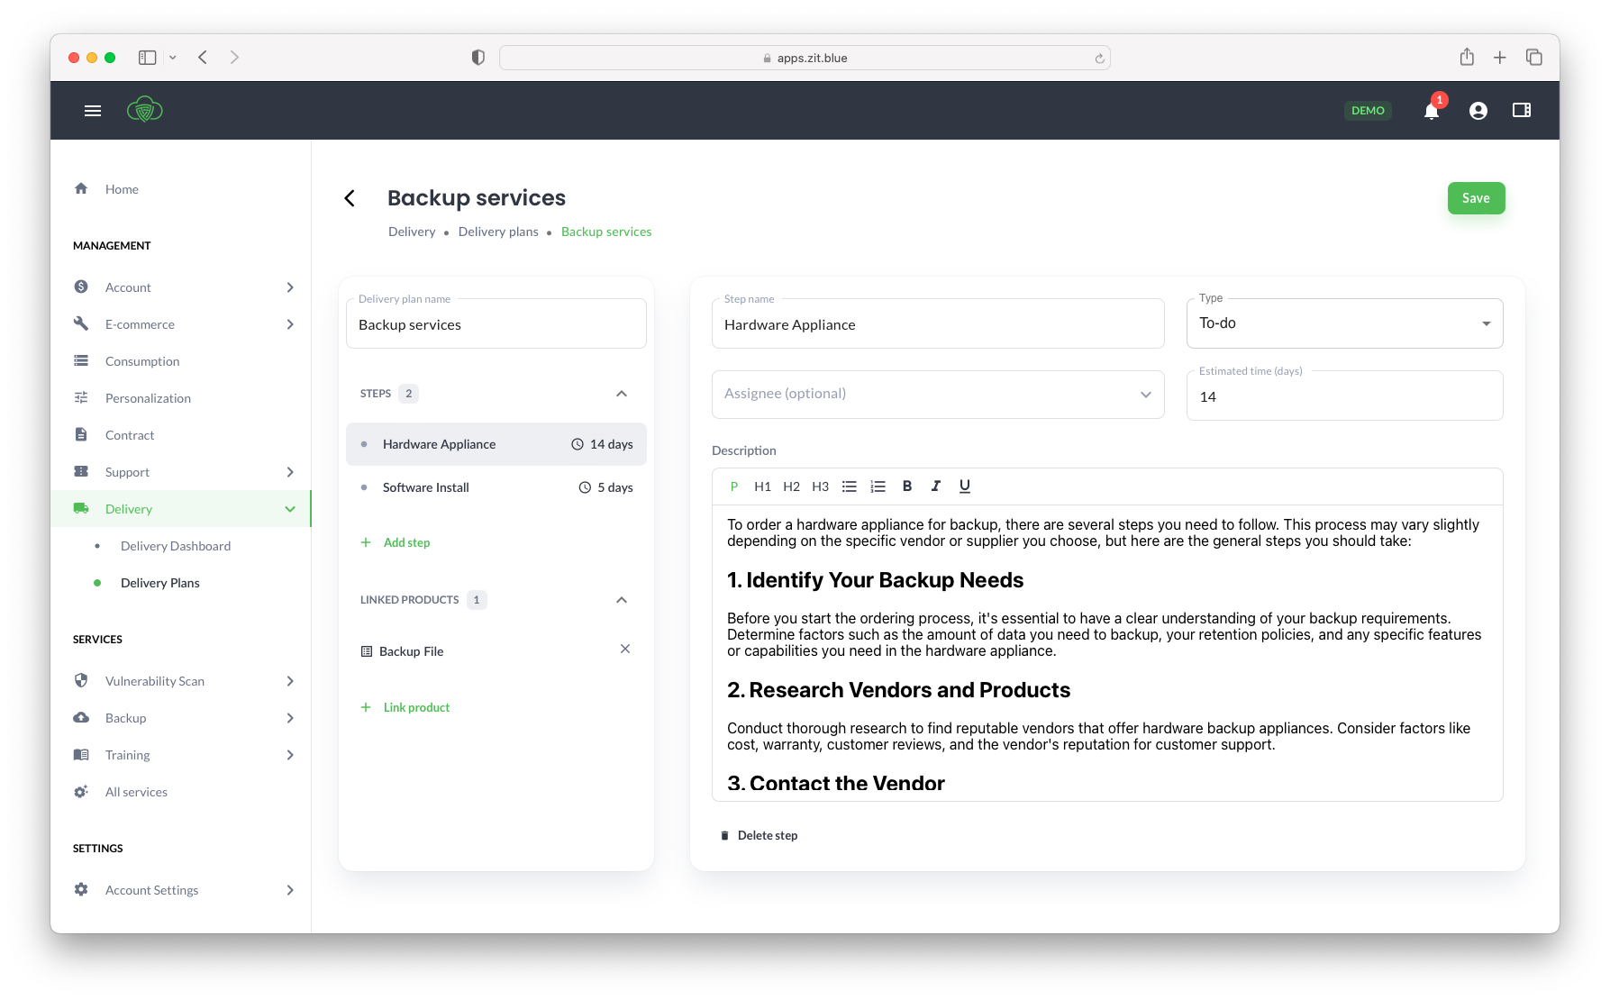
Task: Toggle the right side panel icon
Action: [1522, 110]
